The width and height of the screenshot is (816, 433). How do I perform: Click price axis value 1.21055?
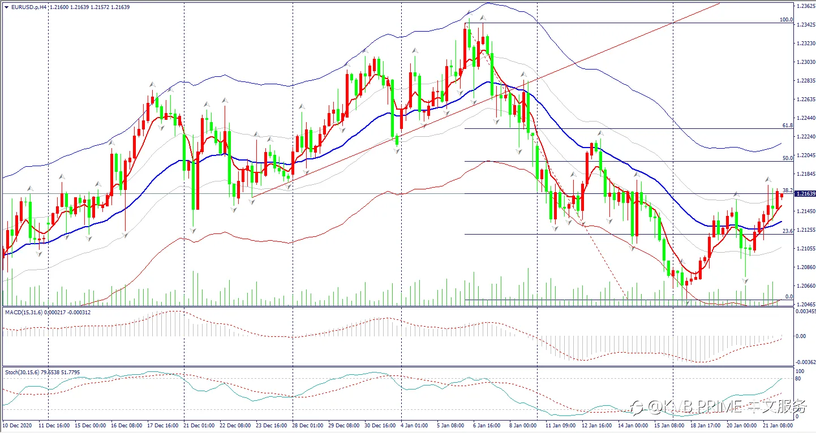806,249
